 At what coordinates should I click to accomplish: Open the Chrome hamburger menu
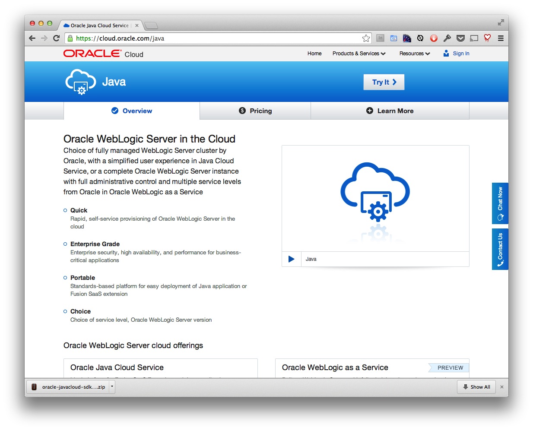pos(501,38)
